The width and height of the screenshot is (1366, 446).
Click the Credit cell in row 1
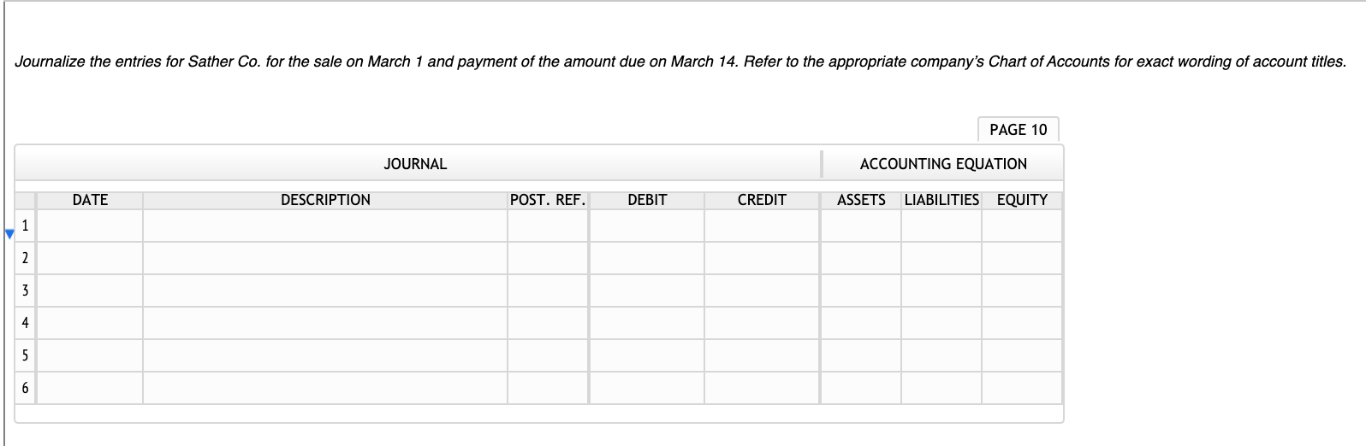point(762,226)
